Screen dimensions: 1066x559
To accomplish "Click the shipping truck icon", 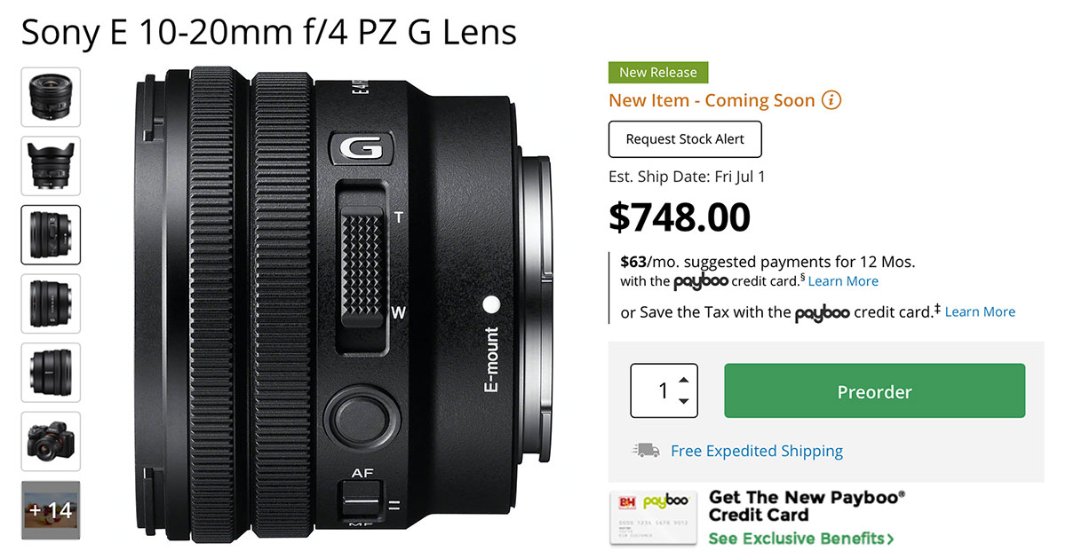I will [x=646, y=451].
